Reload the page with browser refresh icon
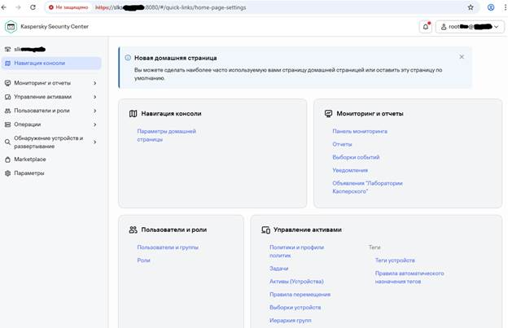 tap(33, 7)
